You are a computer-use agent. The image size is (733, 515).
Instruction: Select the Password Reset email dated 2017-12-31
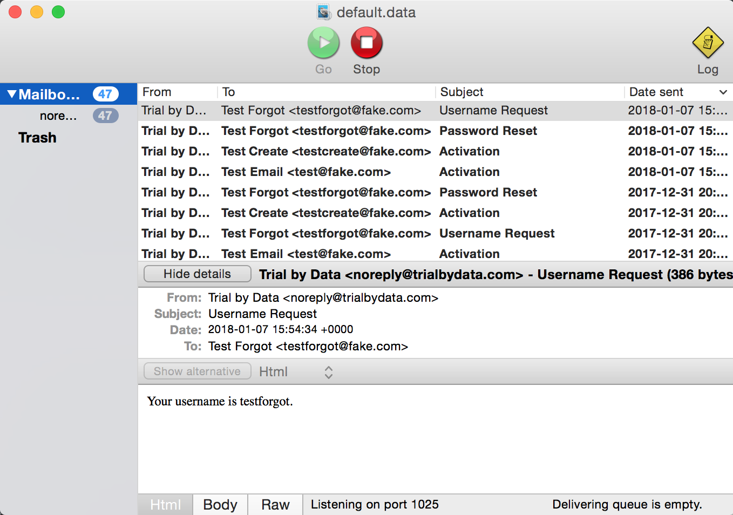click(435, 193)
